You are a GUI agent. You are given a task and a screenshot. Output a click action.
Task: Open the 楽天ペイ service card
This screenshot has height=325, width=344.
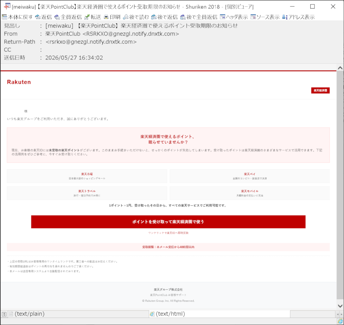(x=250, y=176)
